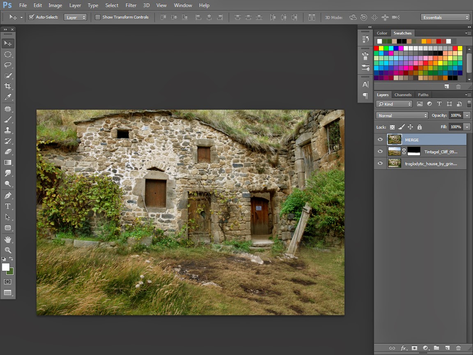
Task: Select the Eraser tool
Action: coord(8,152)
